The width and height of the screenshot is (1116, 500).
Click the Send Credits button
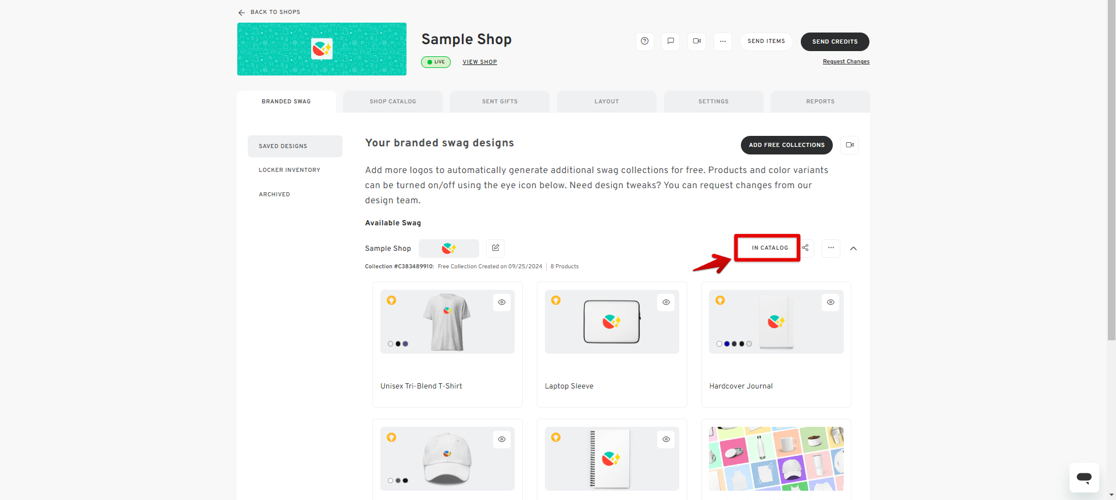point(835,42)
